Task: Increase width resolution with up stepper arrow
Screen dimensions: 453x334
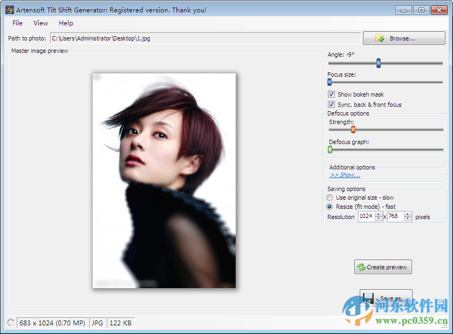Action: [379, 214]
